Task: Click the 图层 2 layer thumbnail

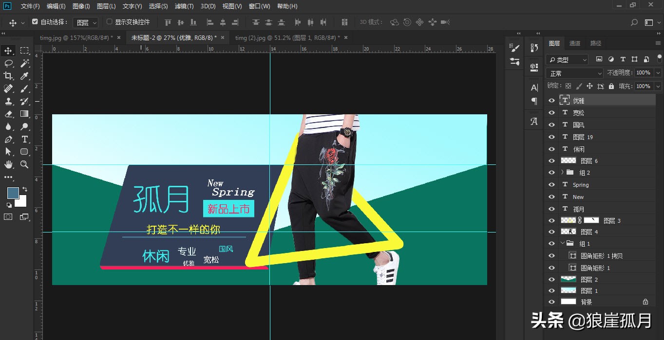Action: click(568, 279)
